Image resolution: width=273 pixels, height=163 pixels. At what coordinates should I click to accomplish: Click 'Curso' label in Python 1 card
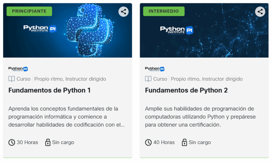tap(24, 79)
